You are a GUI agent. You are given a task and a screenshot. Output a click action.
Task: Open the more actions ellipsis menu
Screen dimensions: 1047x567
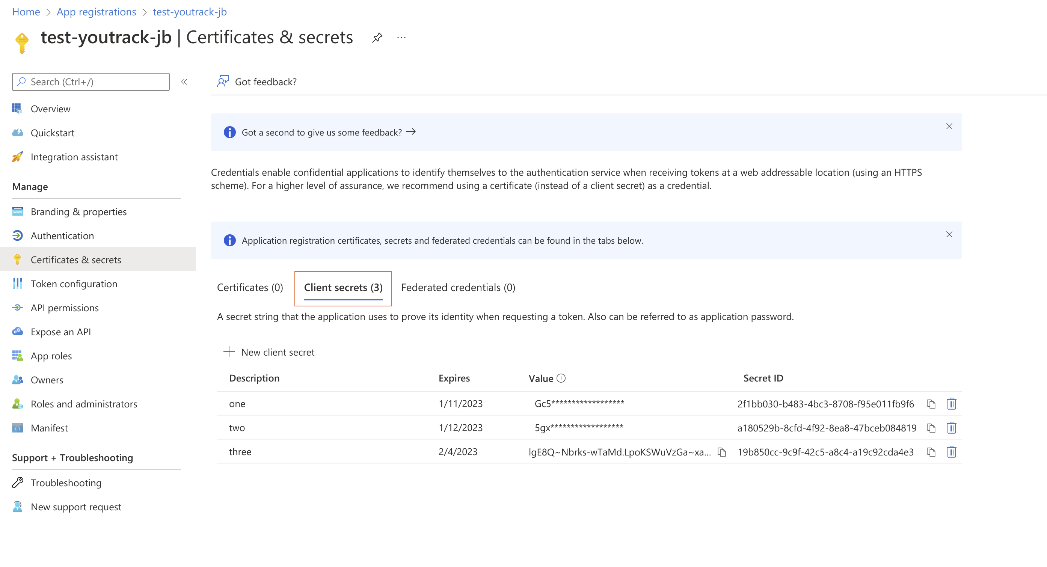(x=401, y=38)
